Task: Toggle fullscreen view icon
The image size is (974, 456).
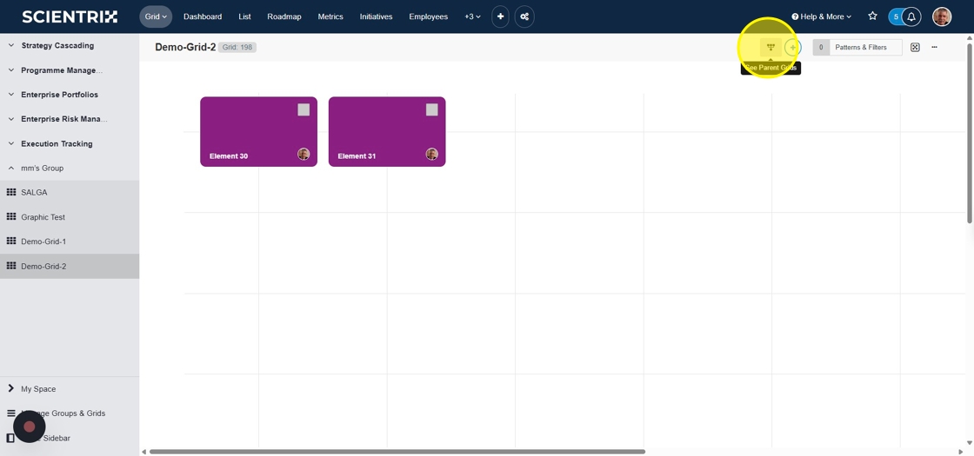Action: pyautogui.click(x=915, y=48)
